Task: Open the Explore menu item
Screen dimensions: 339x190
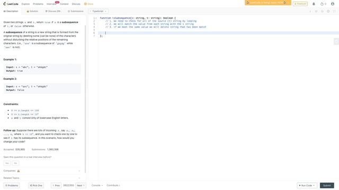Action: tap(25, 4)
